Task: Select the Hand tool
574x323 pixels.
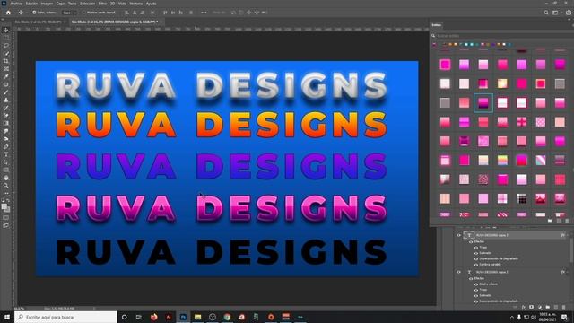Action: (x=6, y=178)
